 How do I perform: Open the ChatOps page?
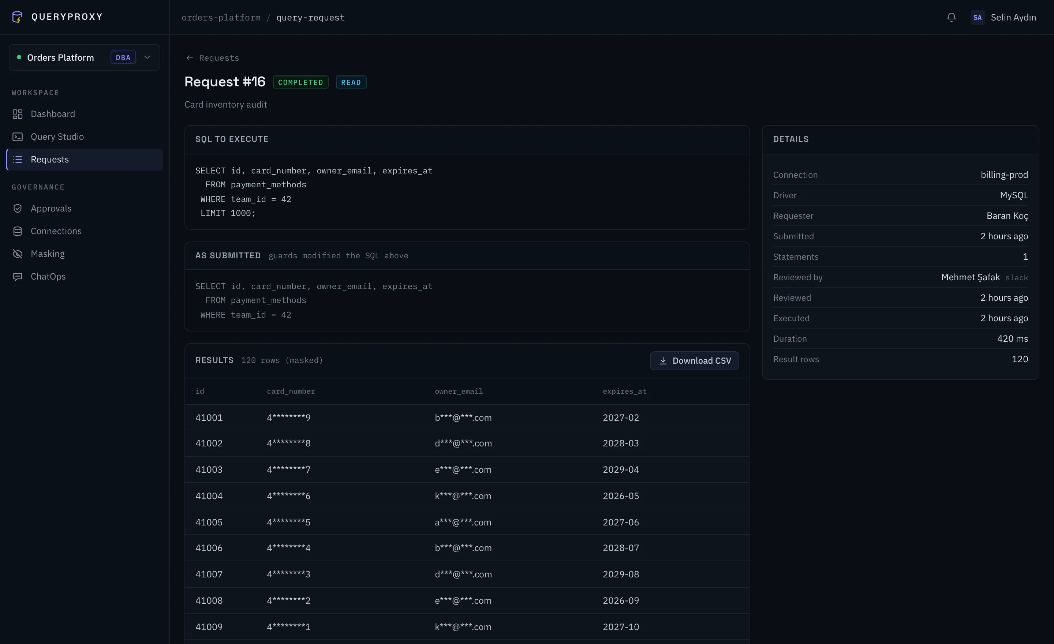tap(84, 277)
